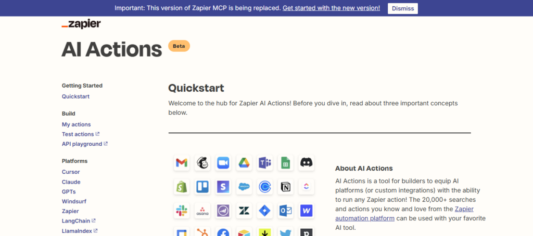Image resolution: width=533 pixels, height=236 pixels.
Task: Open Test actions external link
Action: 81,134
